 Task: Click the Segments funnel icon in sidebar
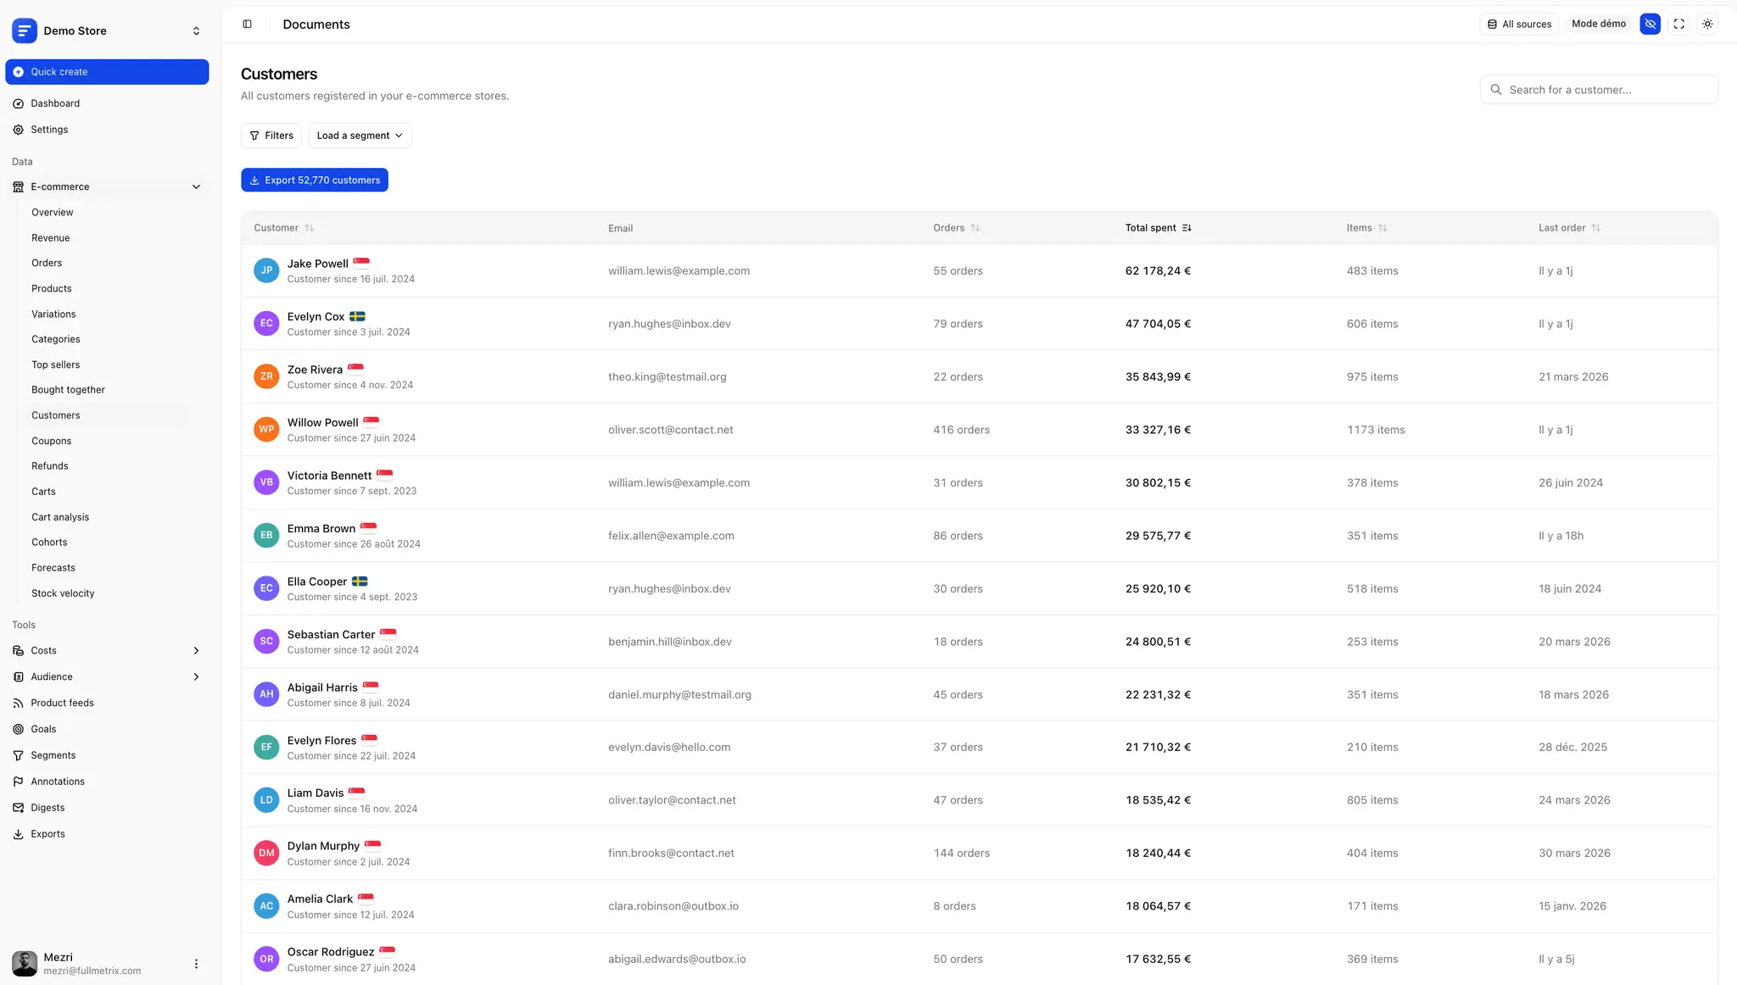[x=19, y=755]
